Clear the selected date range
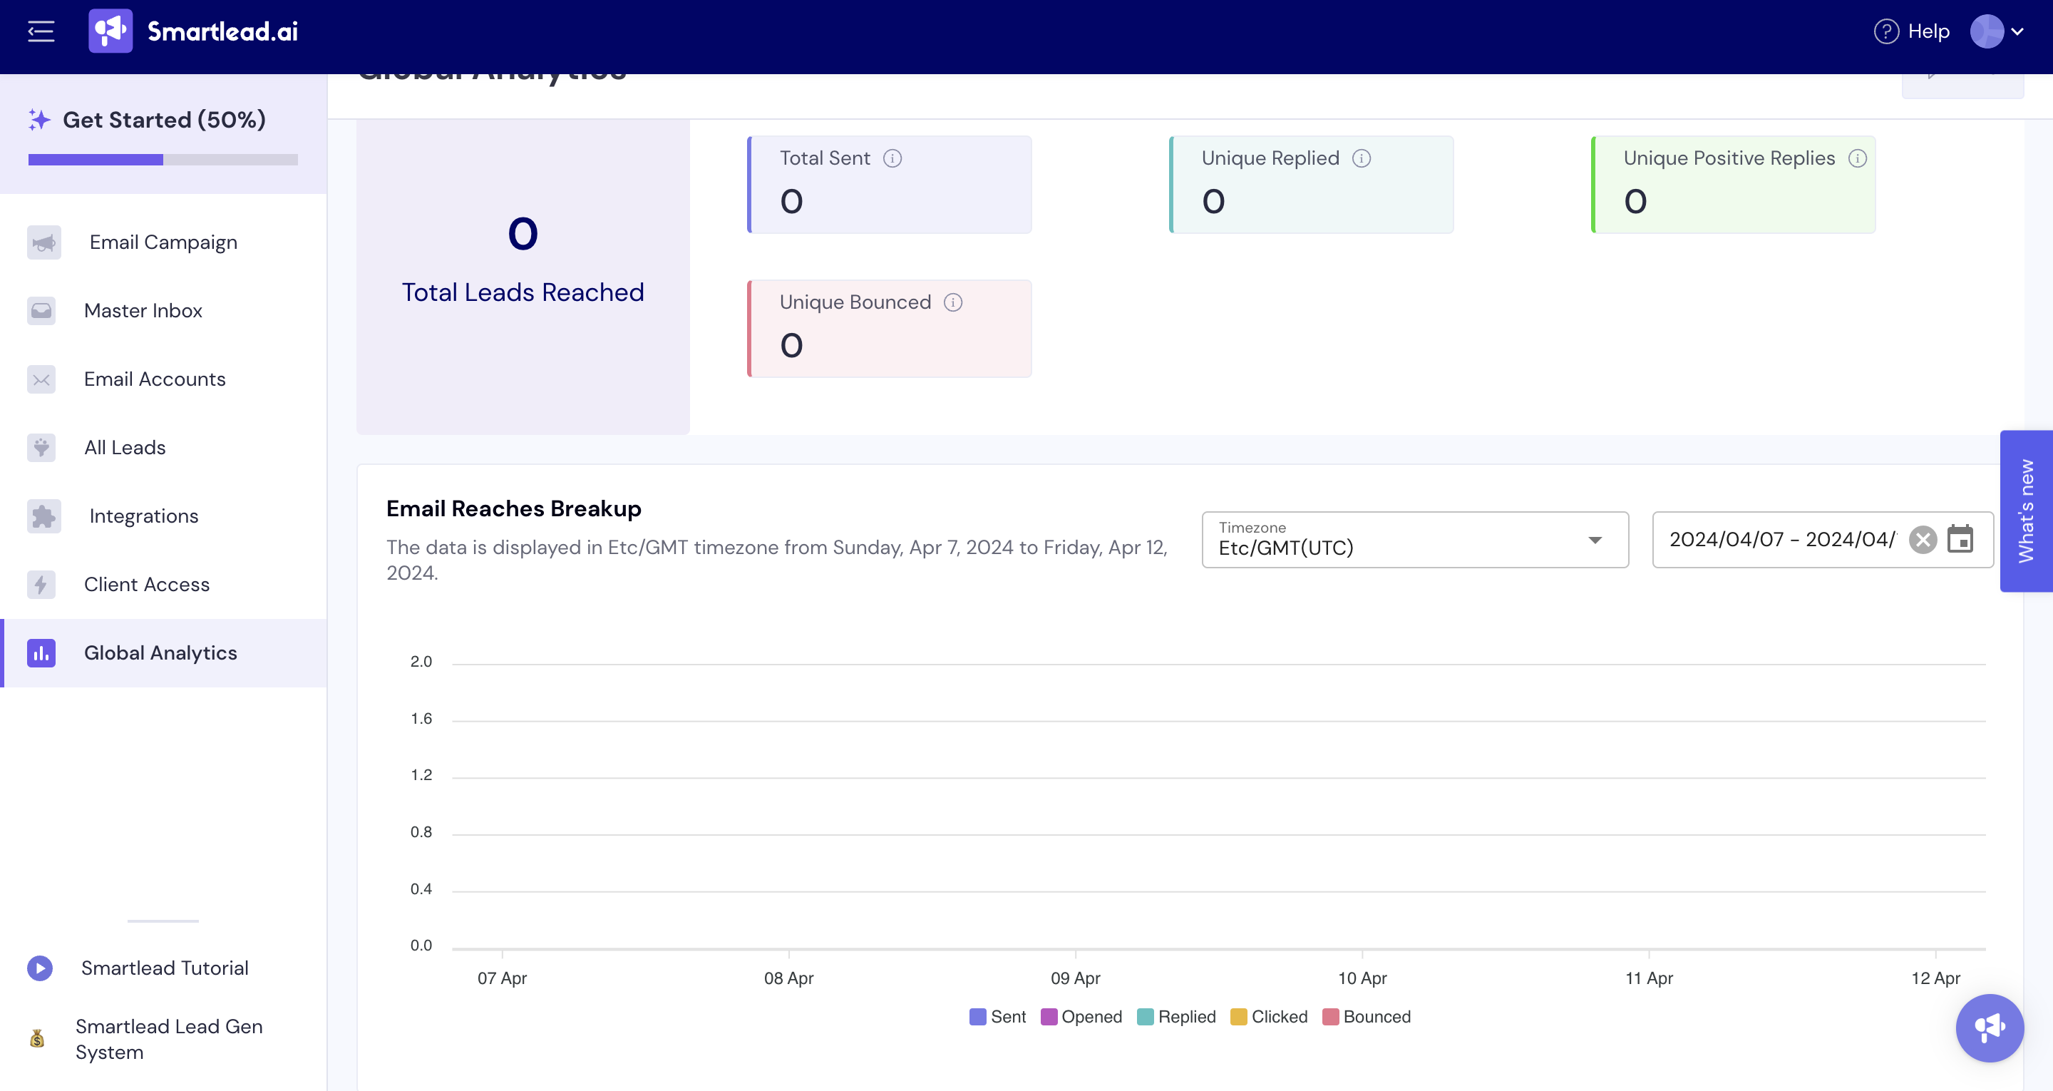This screenshot has height=1091, width=2053. 1923,540
